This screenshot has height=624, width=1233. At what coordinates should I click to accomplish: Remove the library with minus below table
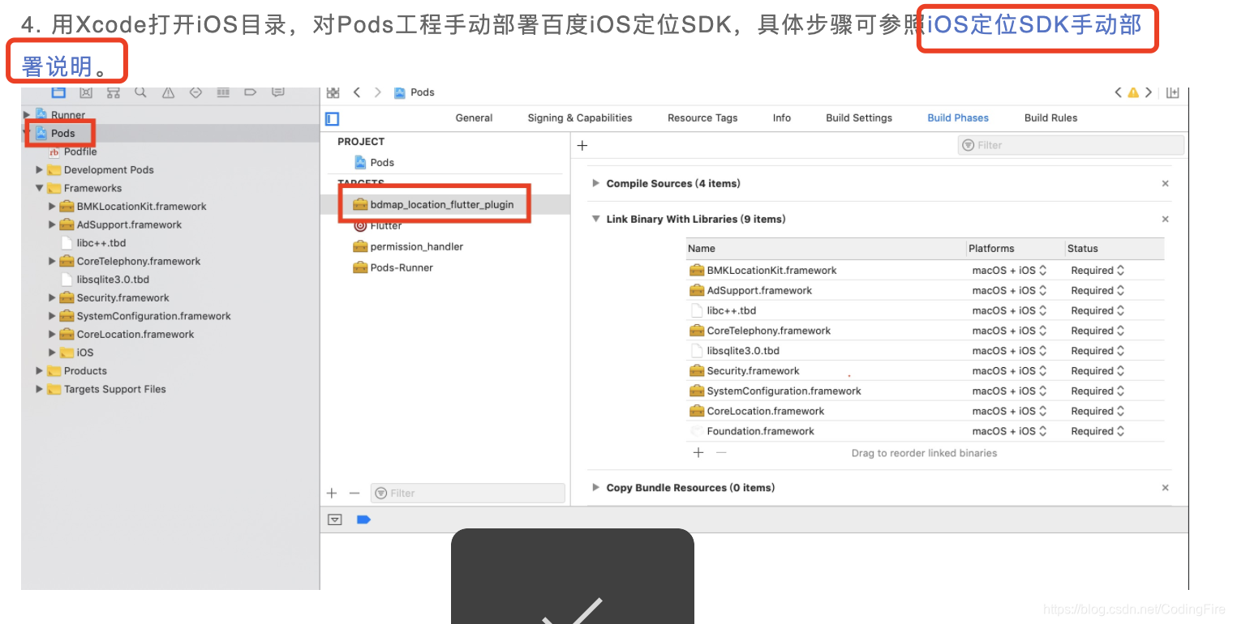(721, 453)
